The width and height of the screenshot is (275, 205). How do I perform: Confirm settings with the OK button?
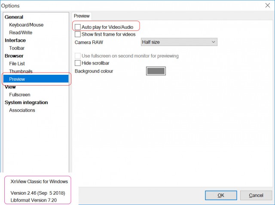pyautogui.click(x=221, y=196)
